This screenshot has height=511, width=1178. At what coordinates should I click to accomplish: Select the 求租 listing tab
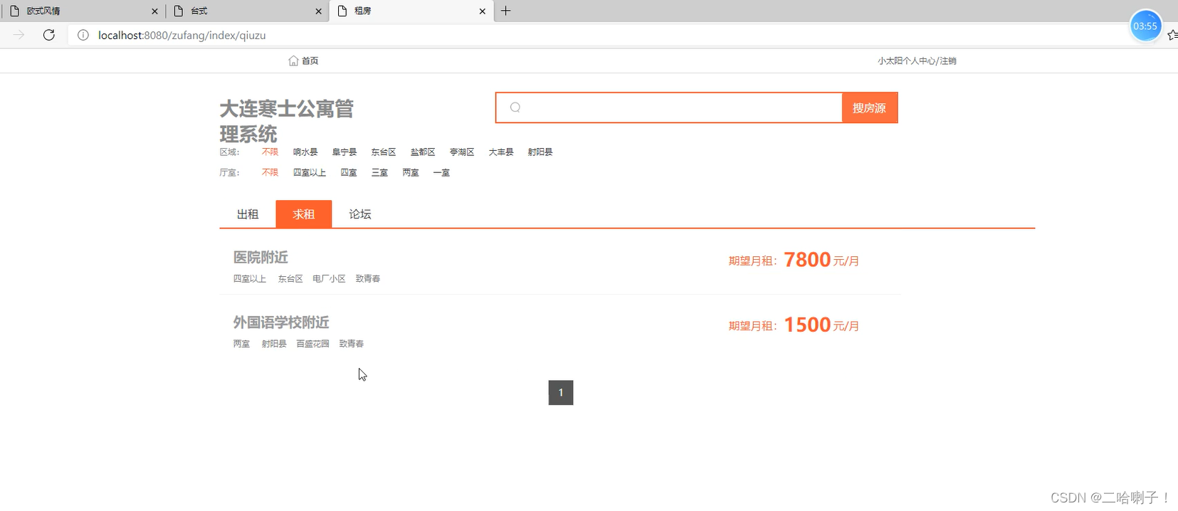(304, 214)
